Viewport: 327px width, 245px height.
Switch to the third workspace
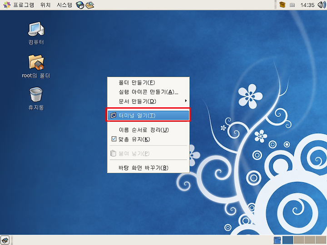click(x=310, y=240)
